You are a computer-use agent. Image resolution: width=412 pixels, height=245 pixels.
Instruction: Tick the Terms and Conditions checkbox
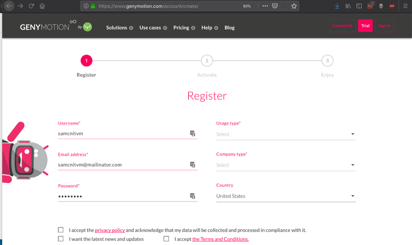click(x=166, y=239)
